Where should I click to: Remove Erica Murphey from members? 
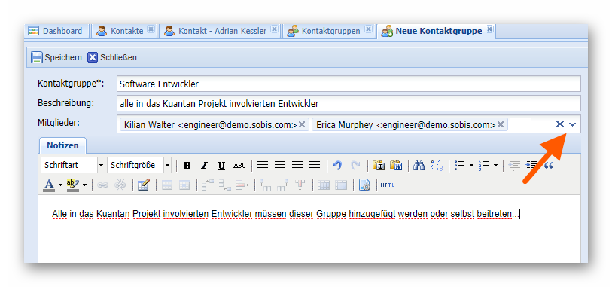[x=501, y=124]
